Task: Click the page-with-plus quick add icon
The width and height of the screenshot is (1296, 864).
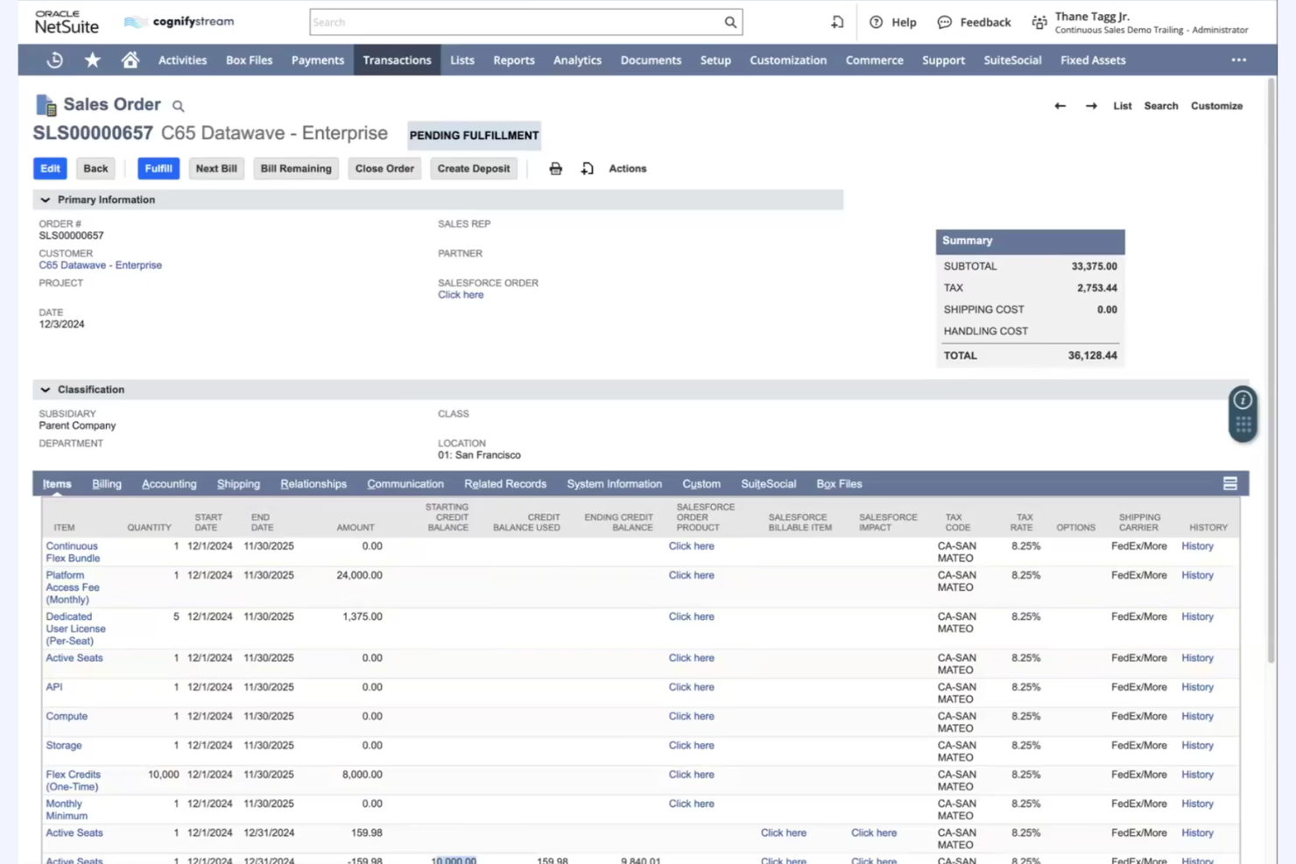Action: (587, 168)
